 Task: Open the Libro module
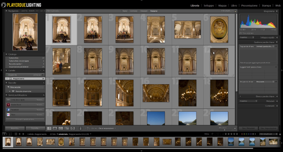[234, 5]
